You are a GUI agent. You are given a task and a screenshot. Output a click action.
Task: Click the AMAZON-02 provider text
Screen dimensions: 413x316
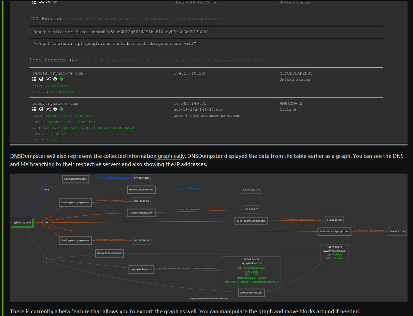(x=291, y=104)
